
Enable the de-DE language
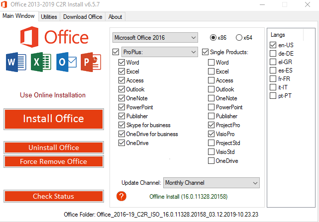coord(273,54)
